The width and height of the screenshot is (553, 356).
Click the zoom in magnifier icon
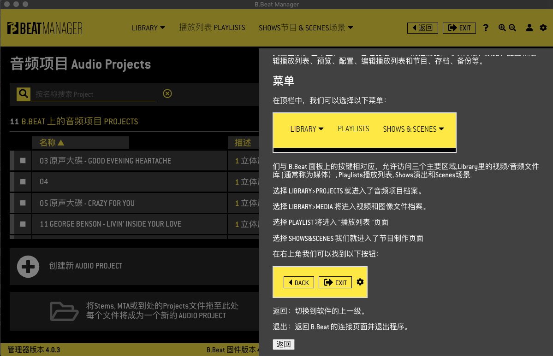[x=502, y=28]
